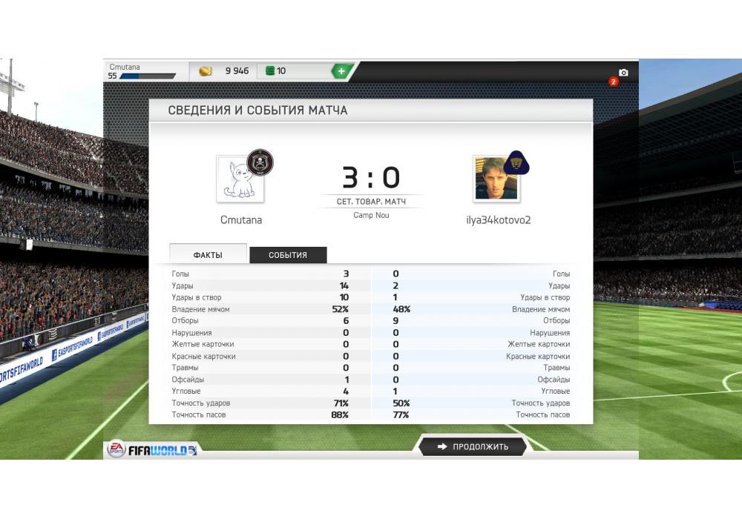Click the green FIFA points icon
Screen dimensions: 742x519
(270, 71)
